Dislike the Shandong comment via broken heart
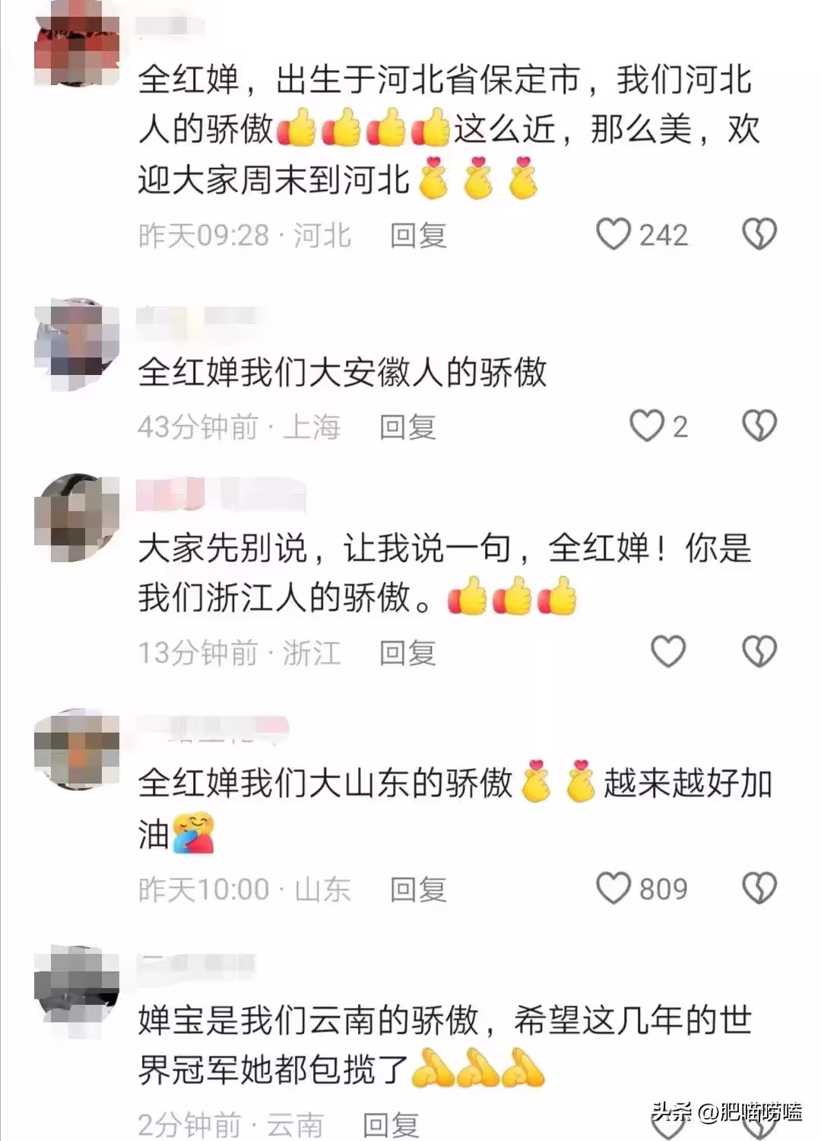Viewport: 821px width, 1141px height. (x=759, y=888)
